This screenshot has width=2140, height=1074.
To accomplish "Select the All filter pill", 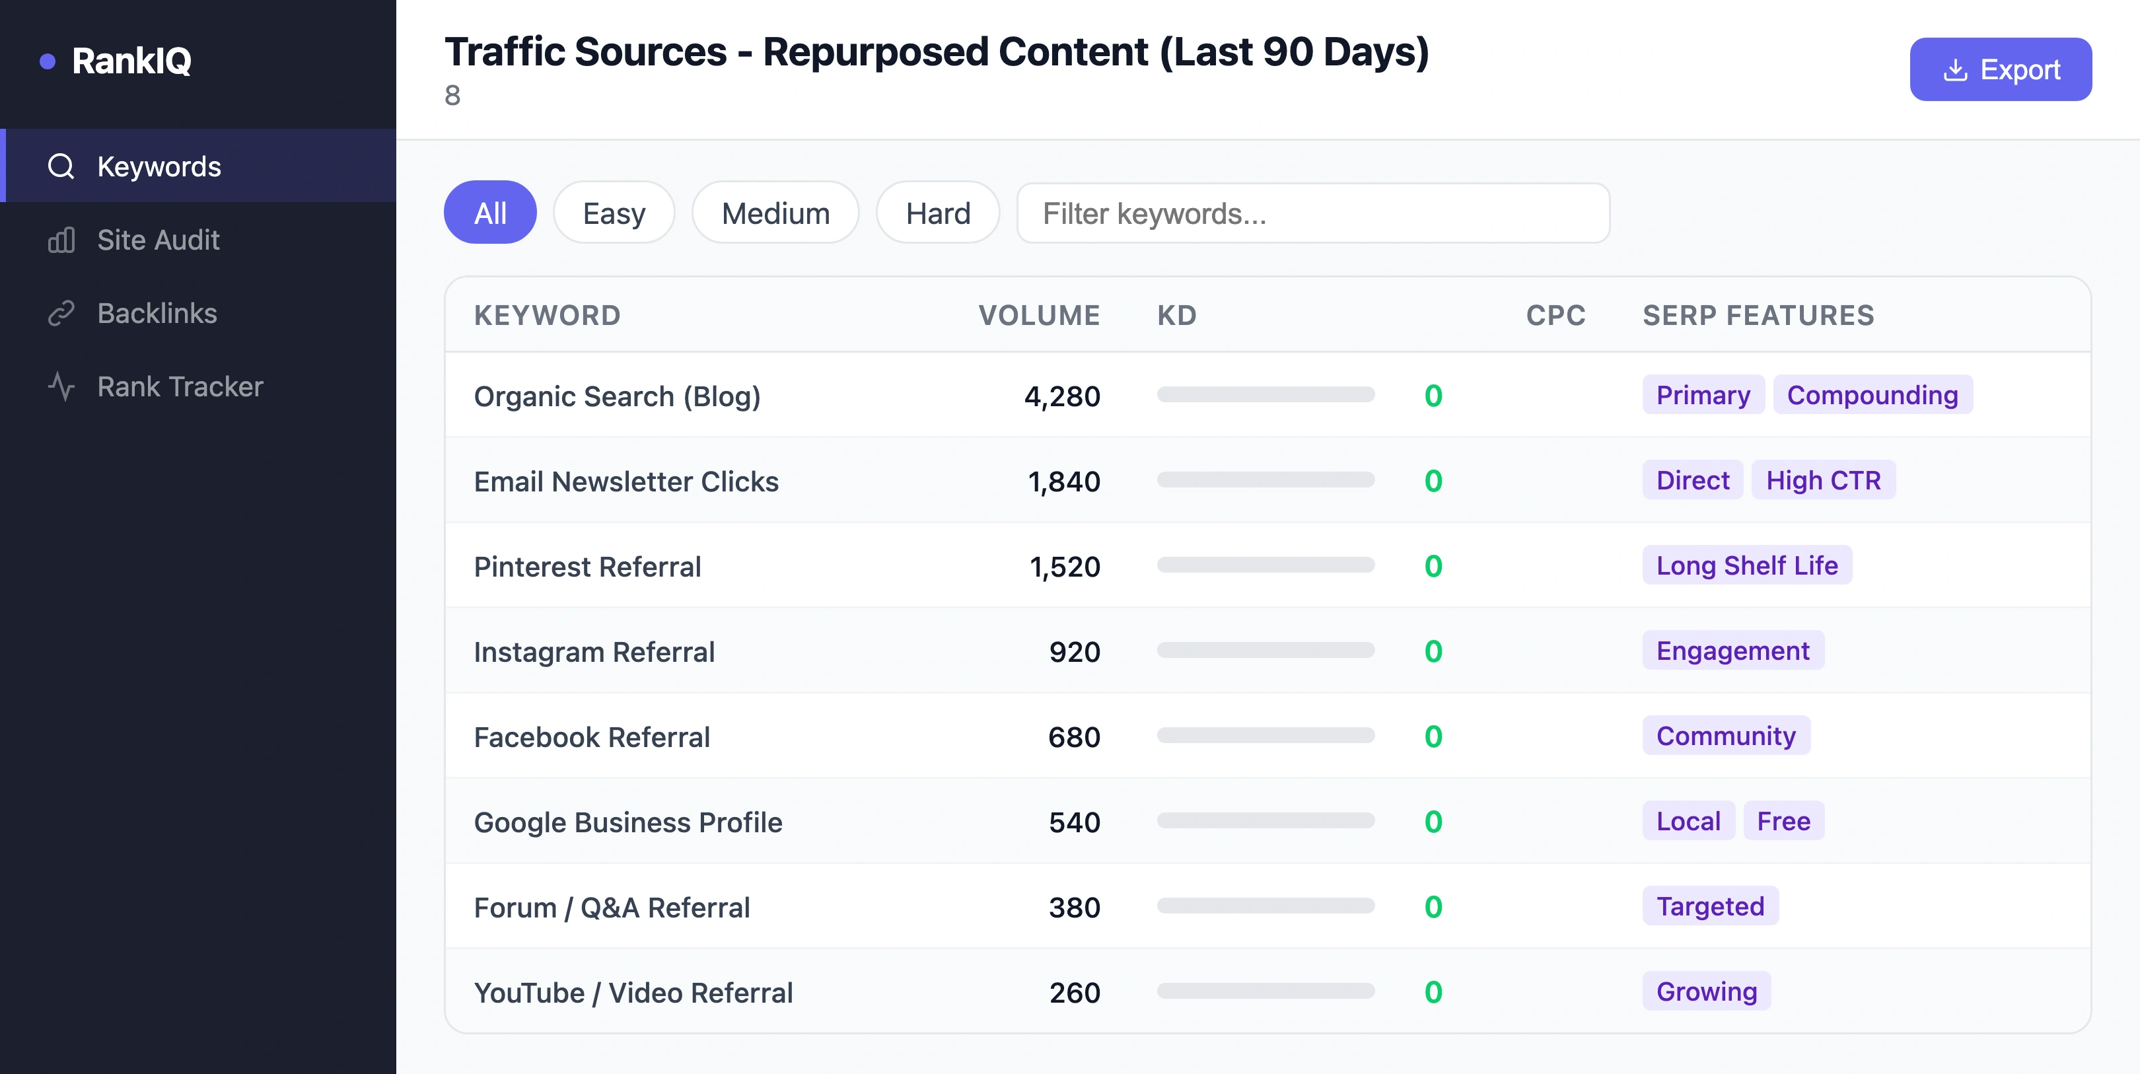I will pyautogui.click(x=490, y=213).
